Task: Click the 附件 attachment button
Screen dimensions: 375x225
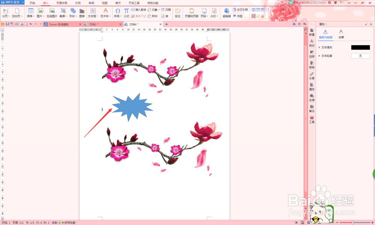Action: (153, 16)
